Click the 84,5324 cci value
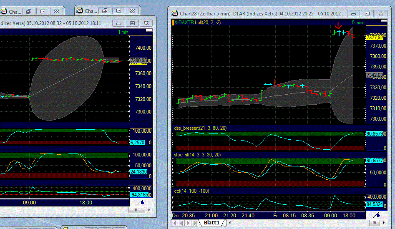This screenshot has height=229, width=395. 375,204
